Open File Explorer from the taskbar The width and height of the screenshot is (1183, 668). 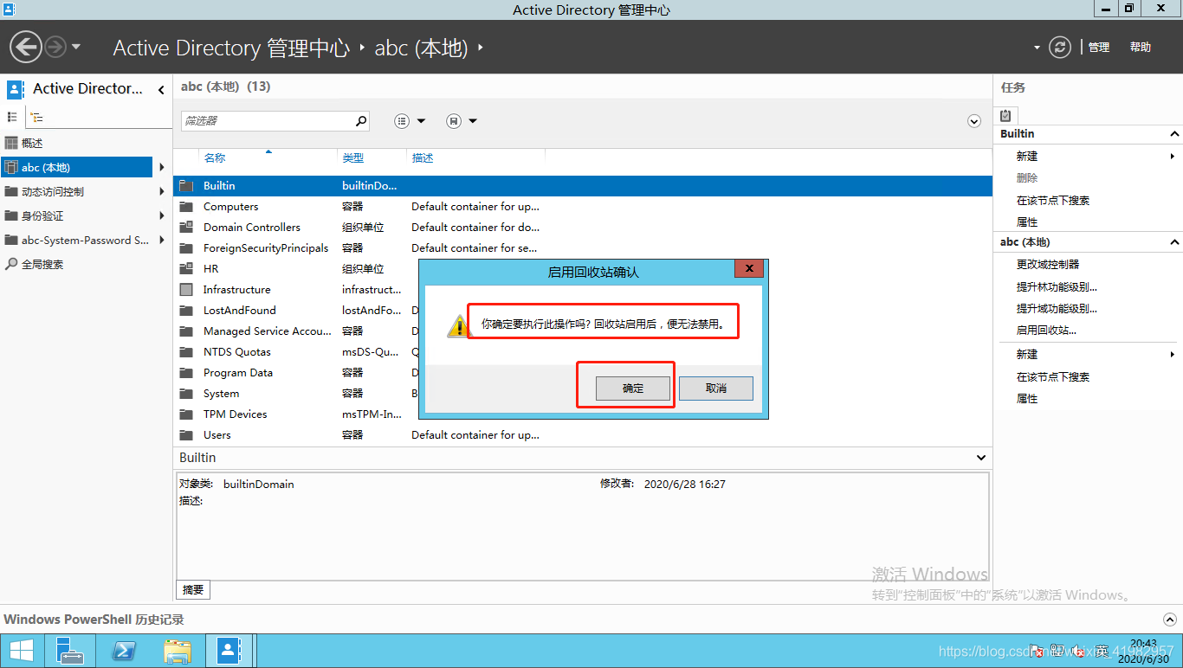(178, 651)
